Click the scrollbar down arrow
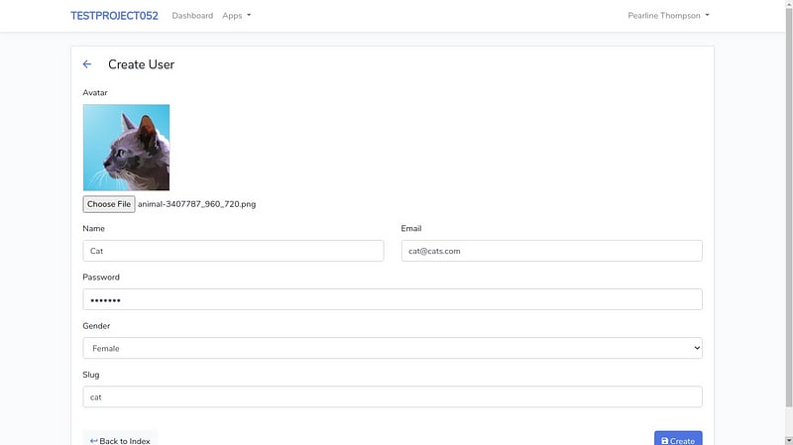793x445 pixels. coord(789,441)
